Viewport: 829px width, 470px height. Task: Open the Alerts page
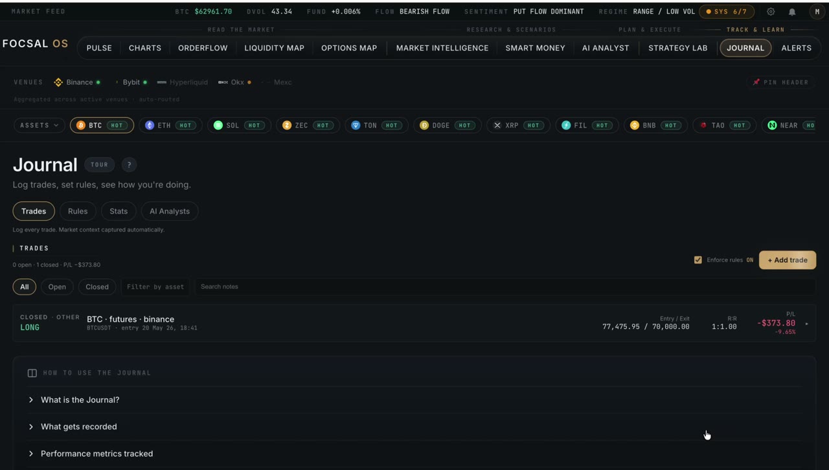(x=796, y=48)
